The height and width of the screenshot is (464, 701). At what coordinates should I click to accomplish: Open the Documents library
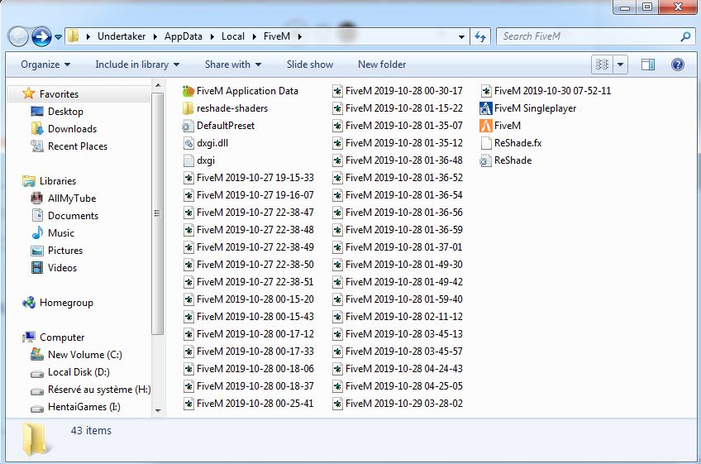point(73,216)
